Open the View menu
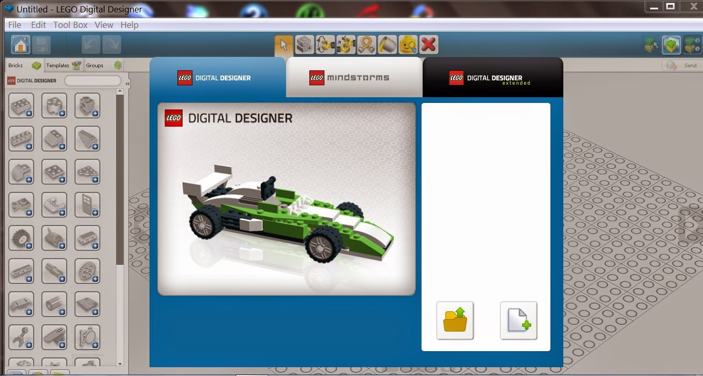Viewport: 703px width, 376px height. (103, 25)
